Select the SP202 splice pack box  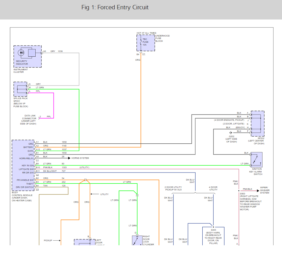click(x=258, y=124)
